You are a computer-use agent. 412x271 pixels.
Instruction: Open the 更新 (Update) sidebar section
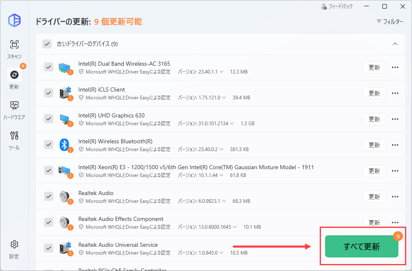pos(14,79)
